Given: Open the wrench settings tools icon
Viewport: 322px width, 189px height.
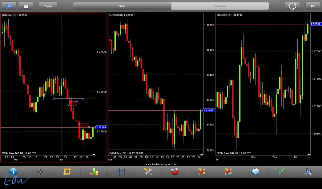Looking at the screenshot, I should pyautogui.click(x=148, y=172).
